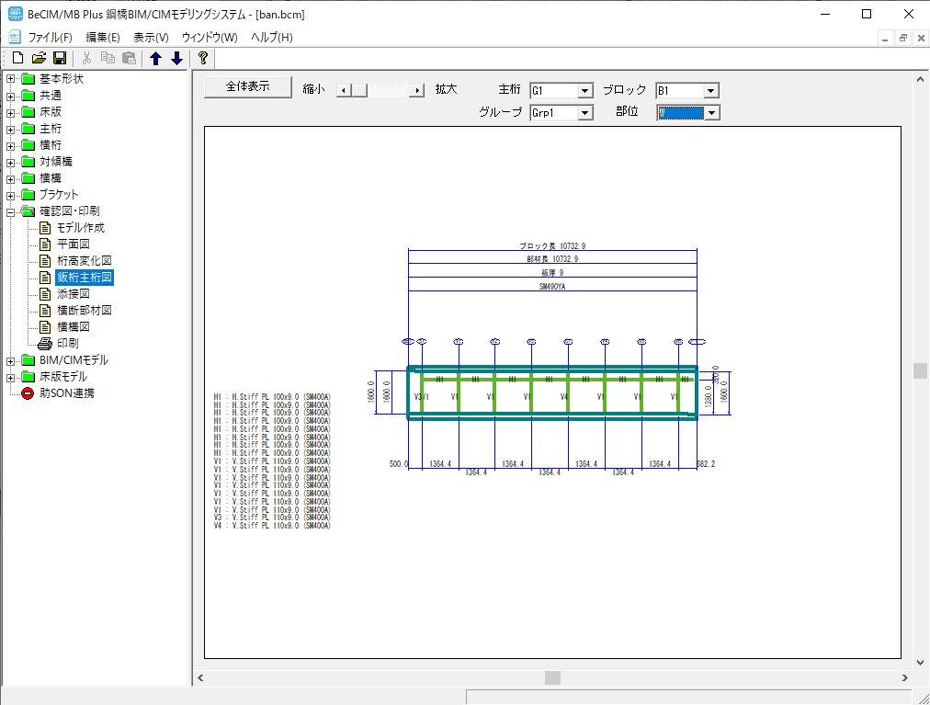Click the blue up arrow toolbar icon
Screen dimensions: 930x705
coord(155,58)
